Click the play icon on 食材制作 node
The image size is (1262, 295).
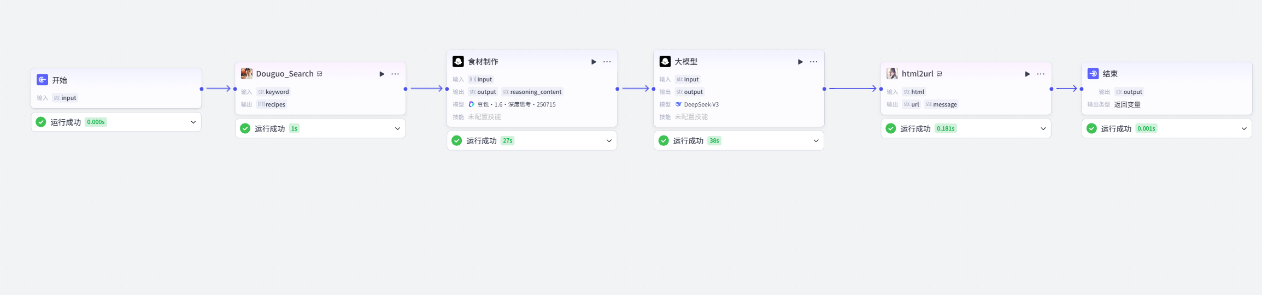pos(594,62)
